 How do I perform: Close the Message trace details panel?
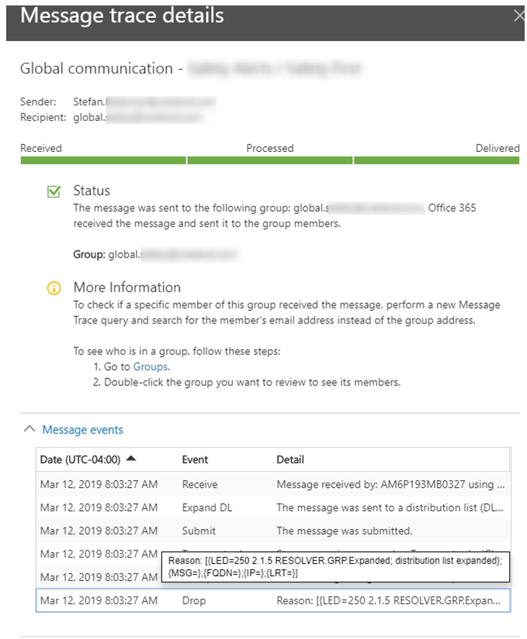[518, 16]
